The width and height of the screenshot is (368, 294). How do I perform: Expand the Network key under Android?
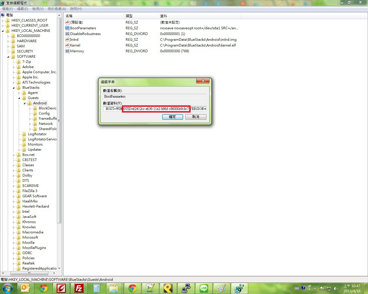point(30,124)
